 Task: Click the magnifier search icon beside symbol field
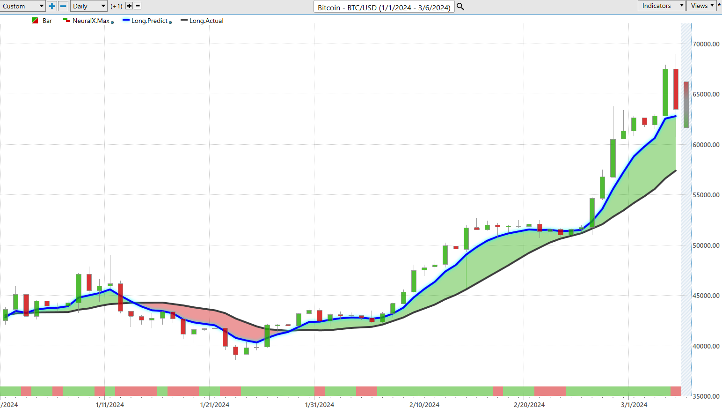coord(460,7)
